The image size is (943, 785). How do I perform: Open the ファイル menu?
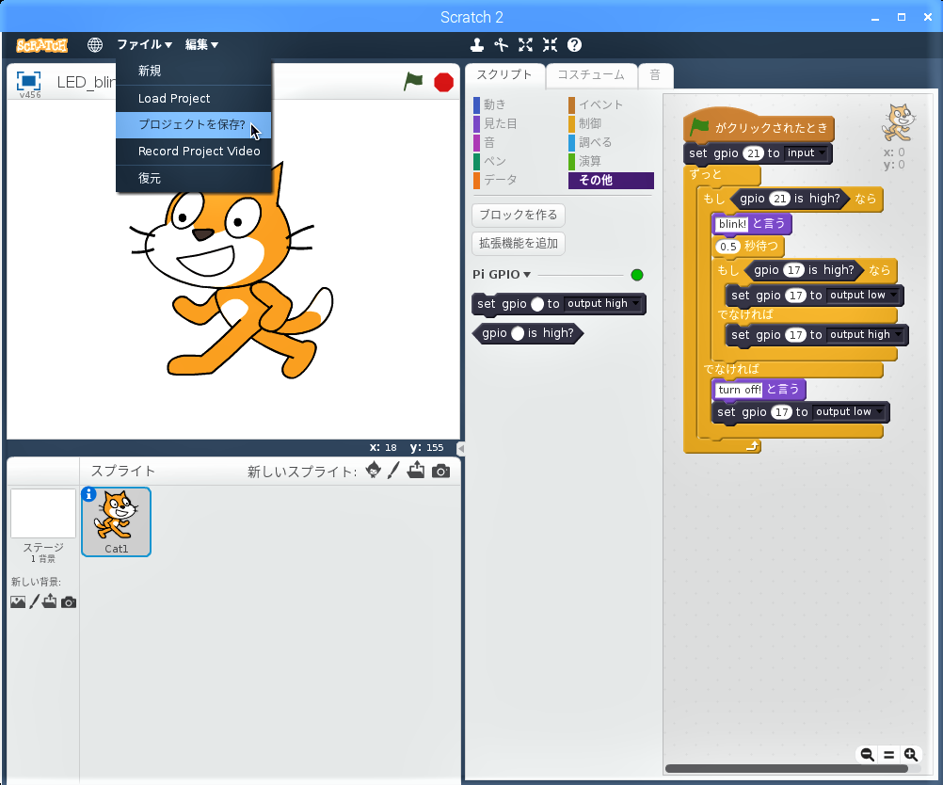[x=144, y=44]
